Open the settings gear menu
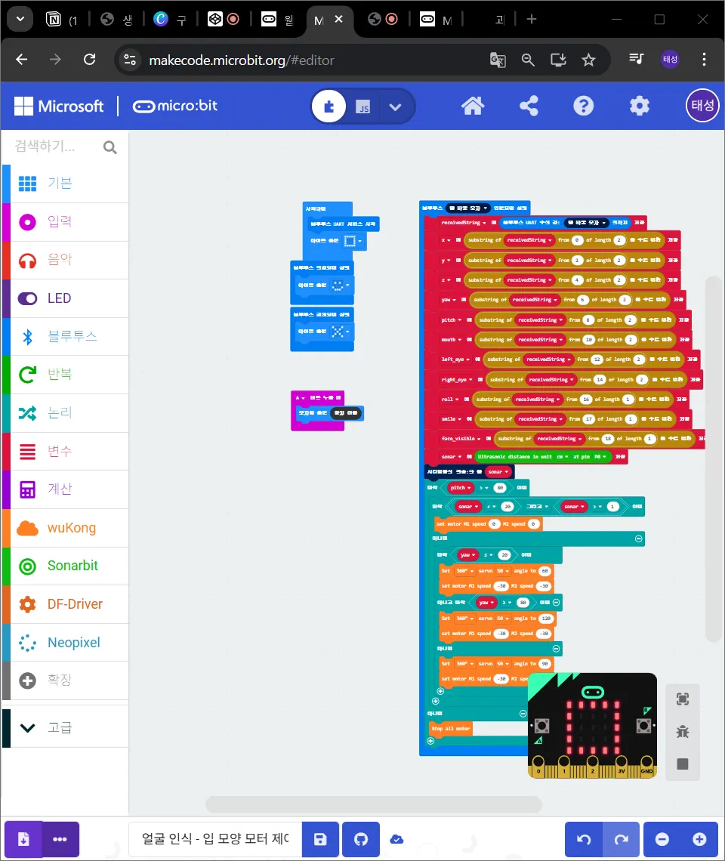The image size is (725, 861). tap(640, 106)
